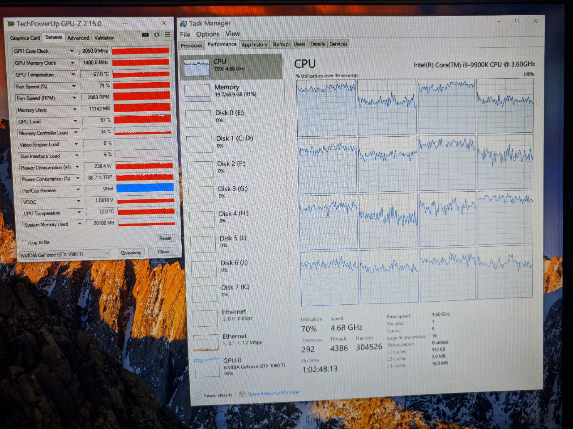Switch to the Processes tab

[x=192, y=46]
